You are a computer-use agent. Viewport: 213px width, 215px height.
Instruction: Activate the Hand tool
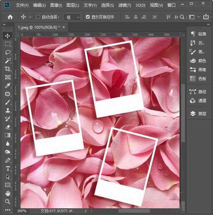(x=7, y=193)
